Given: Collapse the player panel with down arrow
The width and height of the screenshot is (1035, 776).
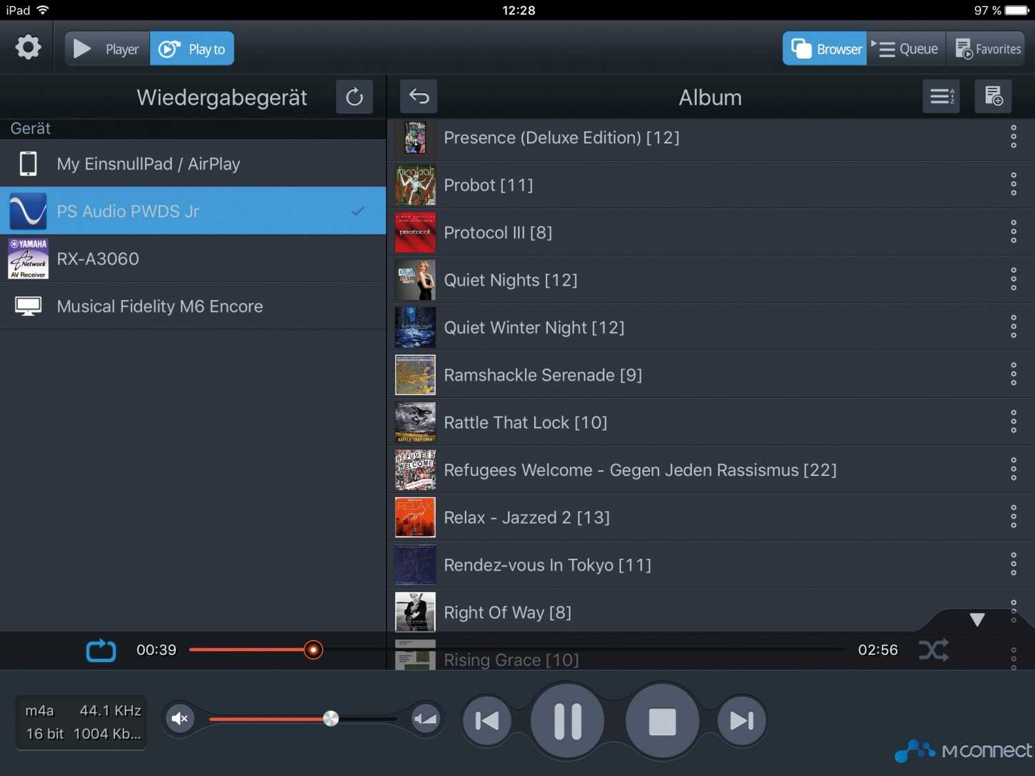Looking at the screenshot, I should (977, 619).
